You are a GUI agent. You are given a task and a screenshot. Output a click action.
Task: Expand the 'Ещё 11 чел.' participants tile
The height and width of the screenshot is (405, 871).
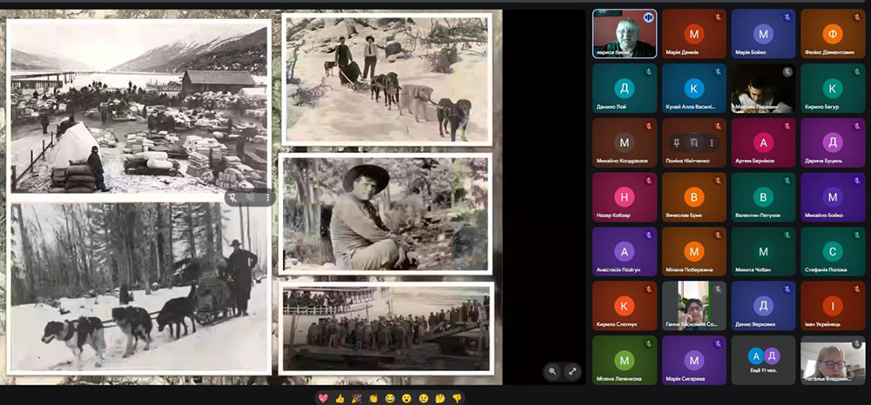763,360
